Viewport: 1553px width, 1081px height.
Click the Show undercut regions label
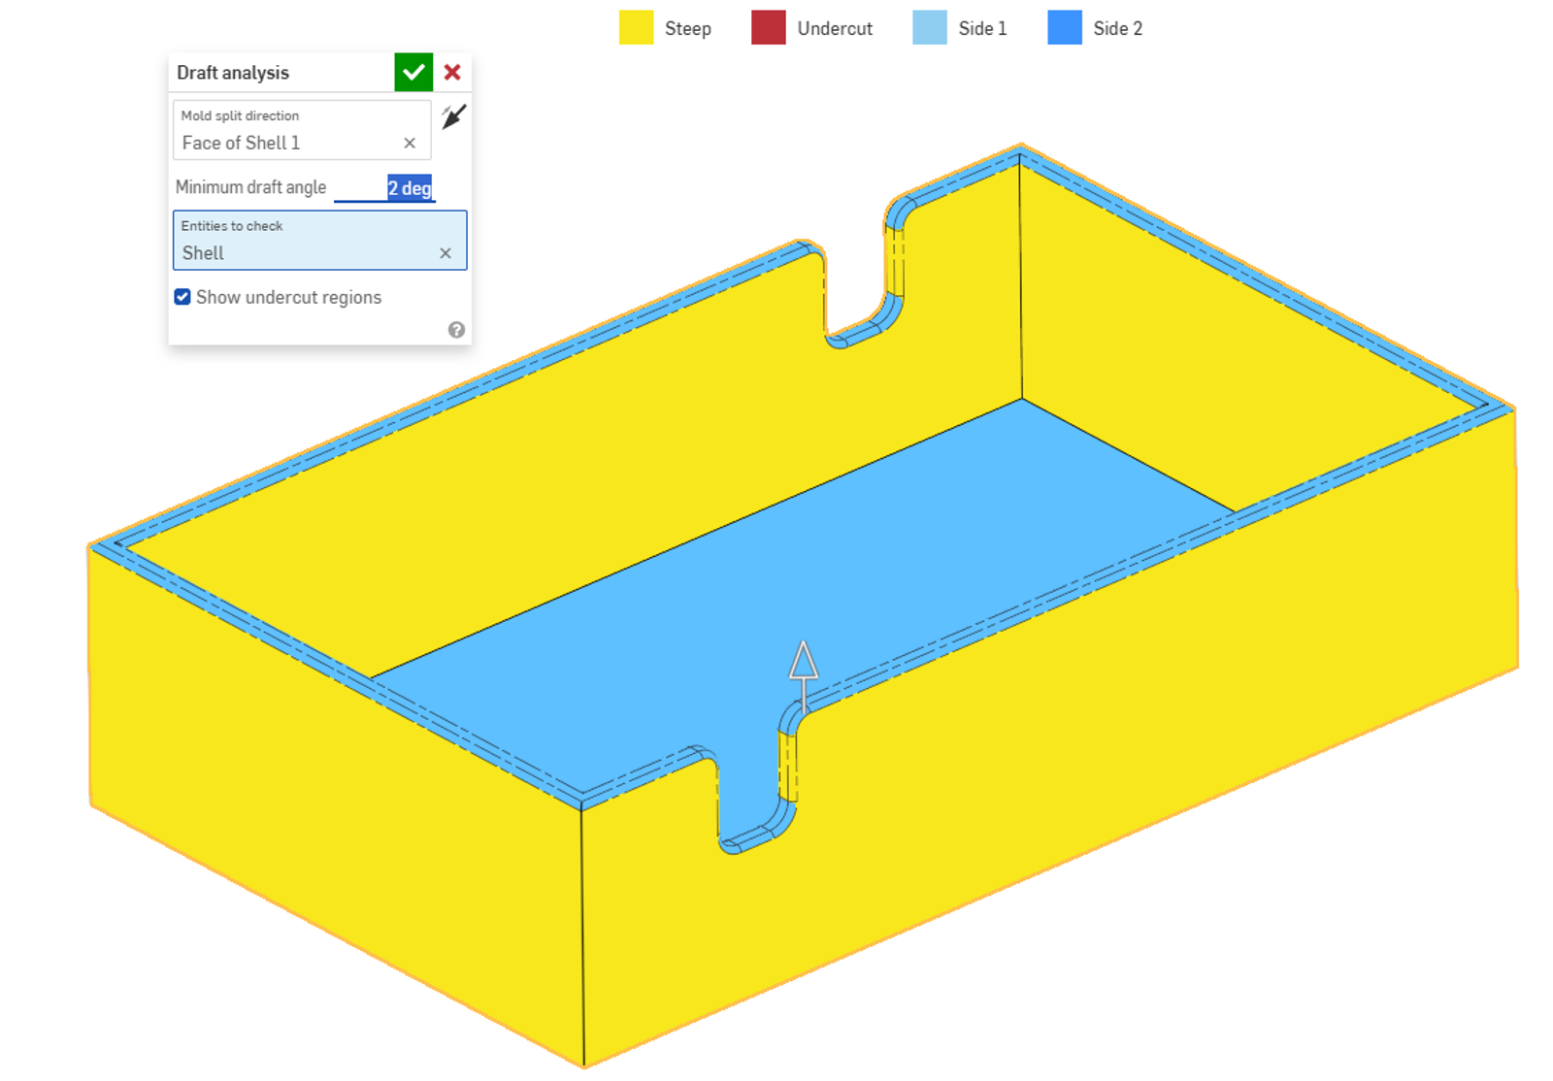coord(288,297)
